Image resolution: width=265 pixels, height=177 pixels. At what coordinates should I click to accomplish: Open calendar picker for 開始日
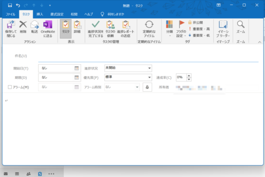(x=76, y=68)
